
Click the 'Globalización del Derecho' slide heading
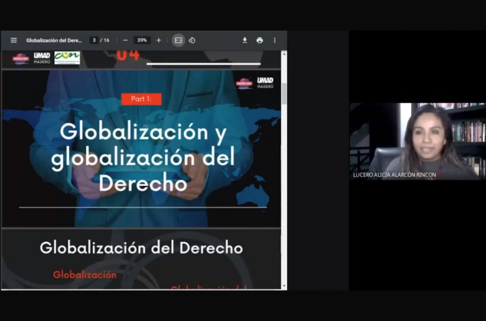pyautogui.click(x=141, y=248)
